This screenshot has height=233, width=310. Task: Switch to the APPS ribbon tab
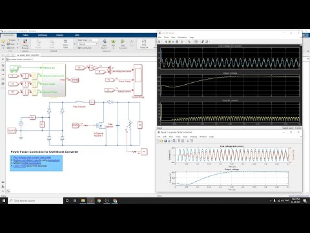click(77, 35)
